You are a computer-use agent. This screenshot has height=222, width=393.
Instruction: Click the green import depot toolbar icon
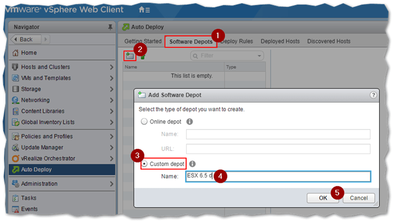pyautogui.click(x=143, y=57)
